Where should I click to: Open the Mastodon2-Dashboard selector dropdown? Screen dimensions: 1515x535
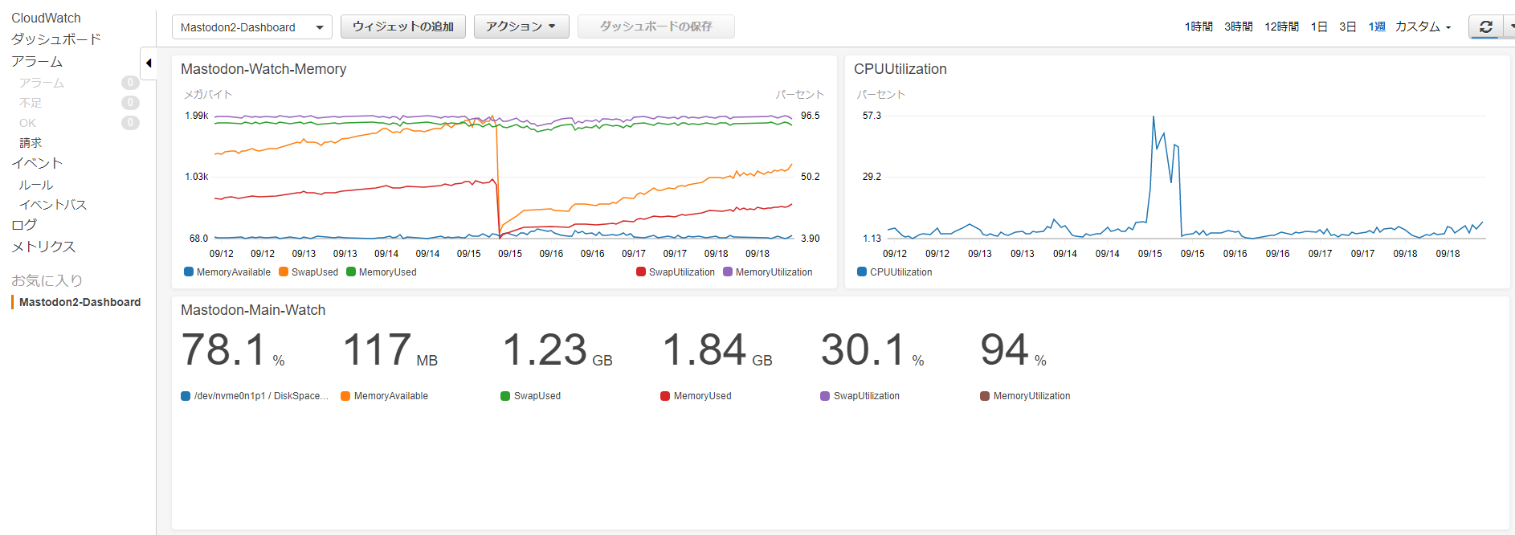[252, 27]
